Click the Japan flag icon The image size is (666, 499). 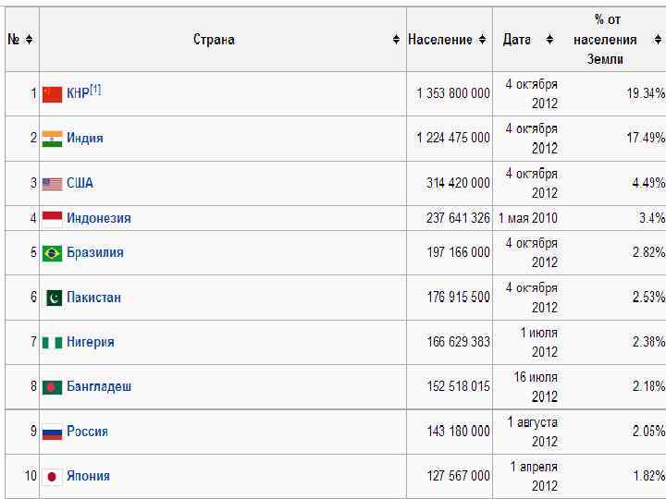tap(52, 477)
